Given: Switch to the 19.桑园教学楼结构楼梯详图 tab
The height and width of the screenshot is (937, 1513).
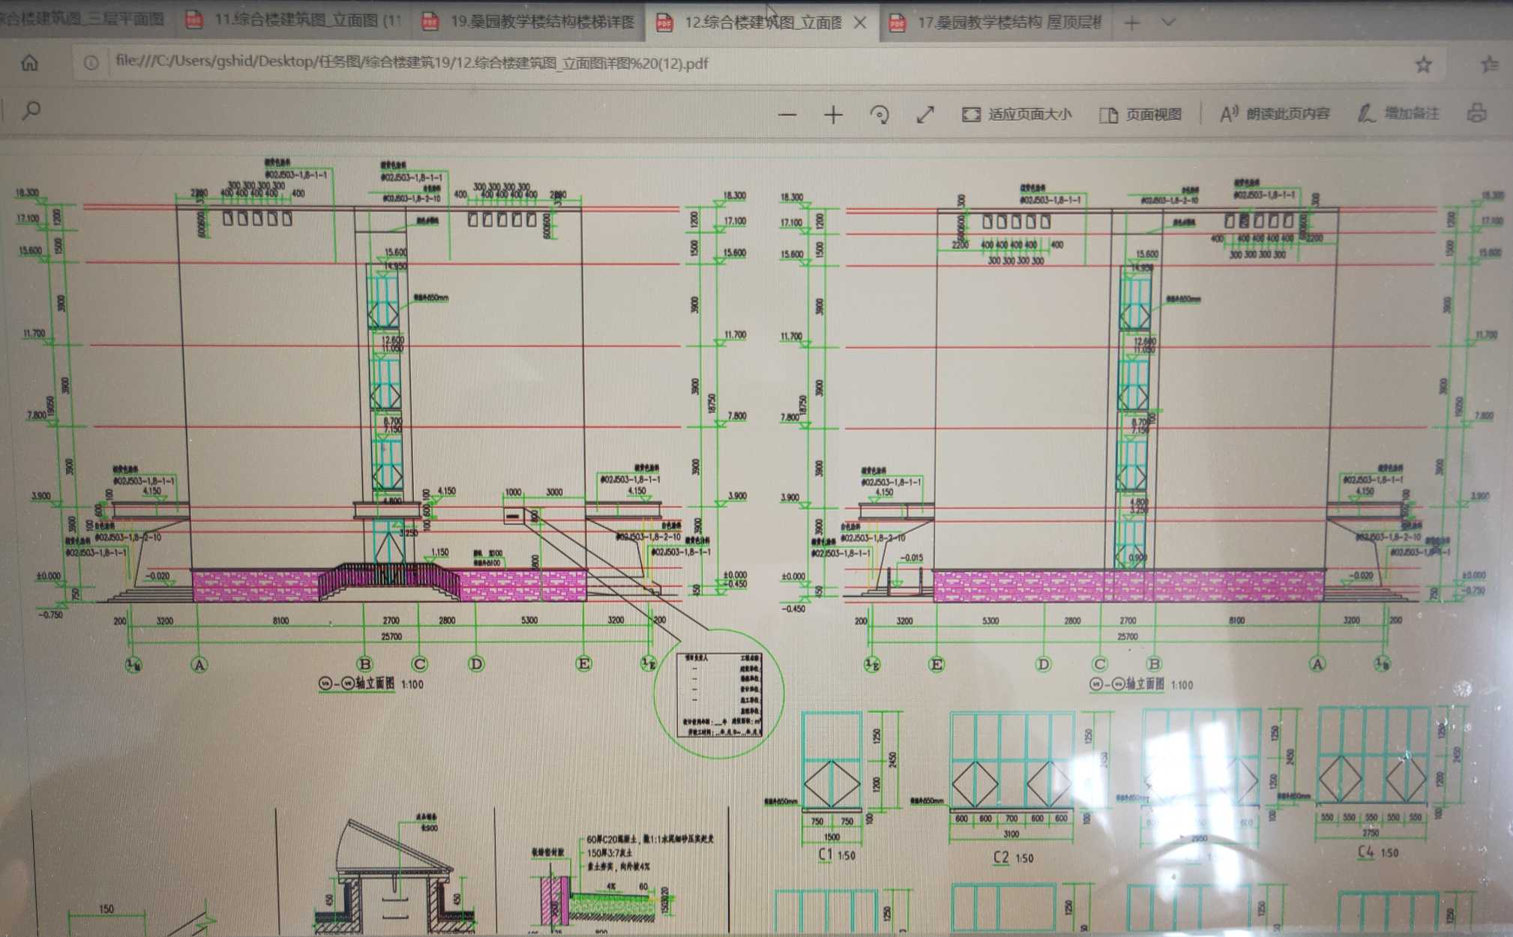Looking at the screenshot, I should (x=529, y=22).
